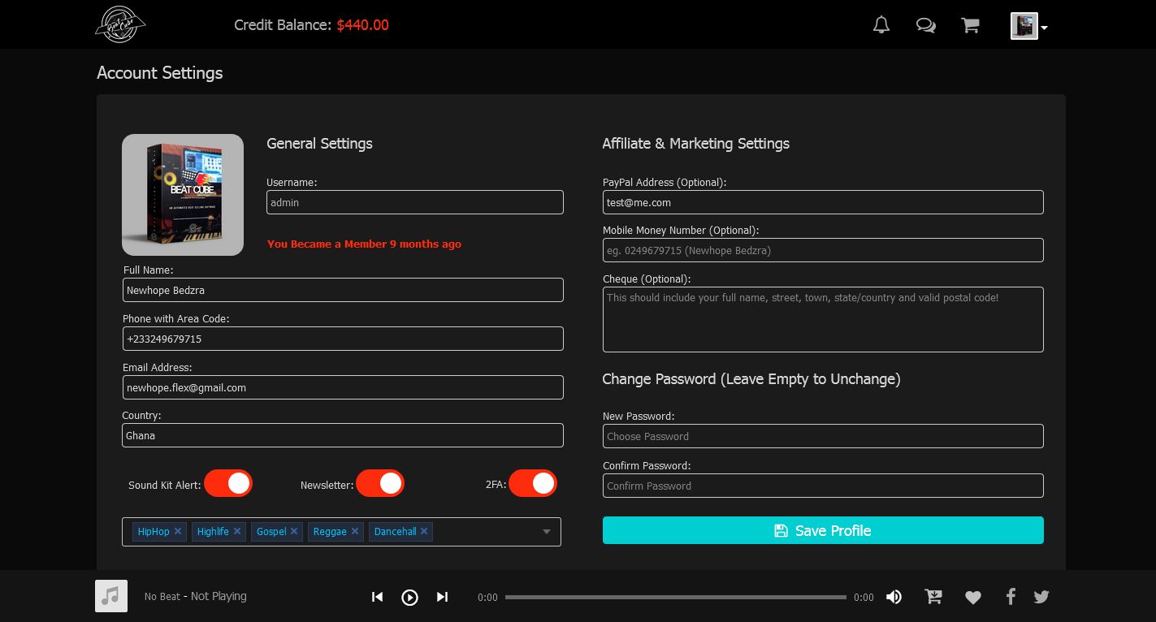
Task: Turn off the Sound Kit Alert toggle
Action: point(228,483)
